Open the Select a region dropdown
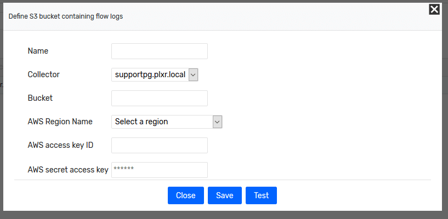 click(x=167, y=122)
